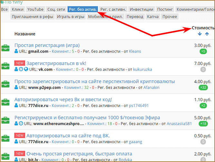Filter by 'Приглашения в рефы' type
The height and width of the screenshot is (162, 215).
(32, 16)
